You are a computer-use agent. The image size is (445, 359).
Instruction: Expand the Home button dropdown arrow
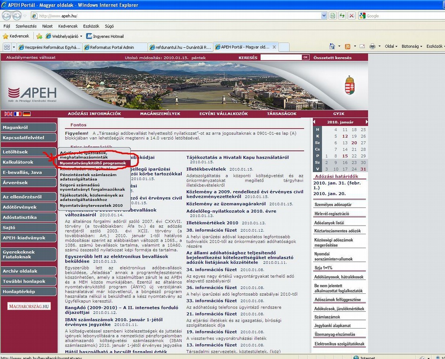pos(339,46)
